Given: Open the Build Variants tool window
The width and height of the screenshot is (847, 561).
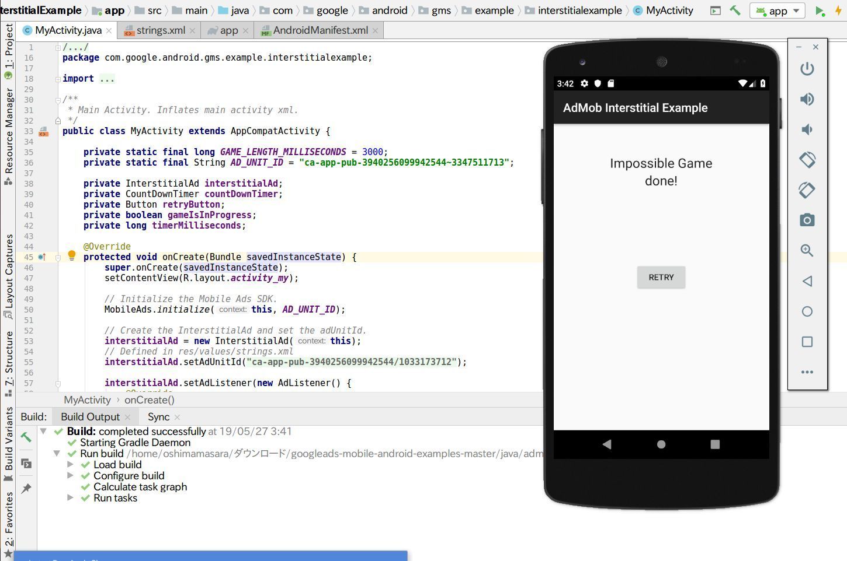Looking at the screenshot, I should (8, 444).
